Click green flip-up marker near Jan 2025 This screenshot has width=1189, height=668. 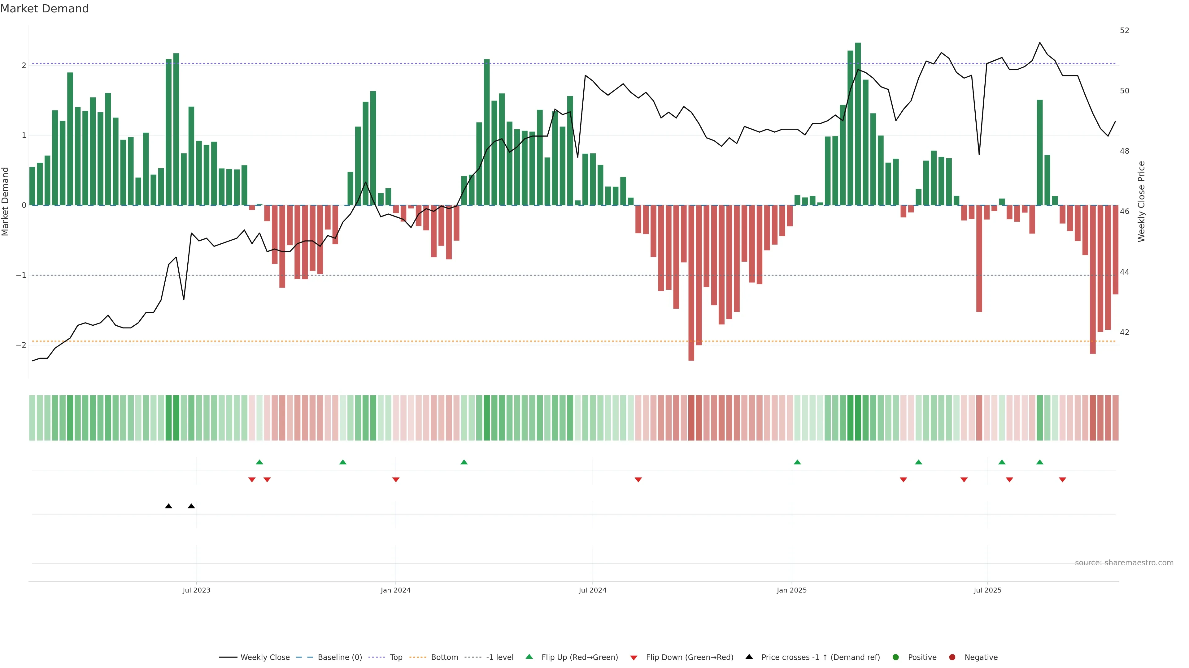click(x=797, y=462)
